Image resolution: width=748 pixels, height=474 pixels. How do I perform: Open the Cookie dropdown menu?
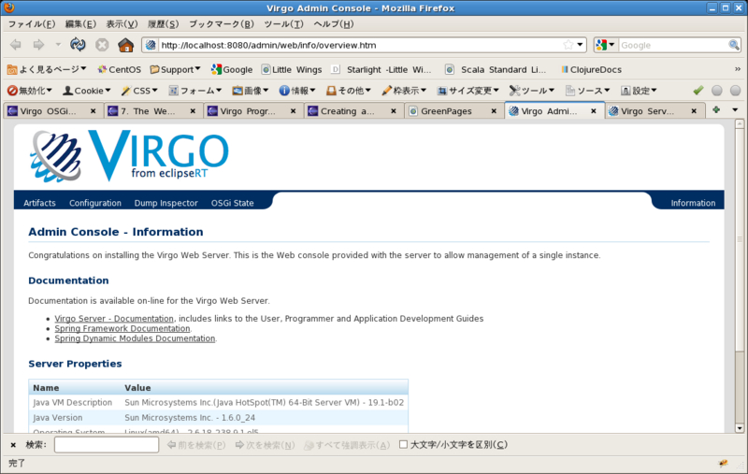coord(87,90)
